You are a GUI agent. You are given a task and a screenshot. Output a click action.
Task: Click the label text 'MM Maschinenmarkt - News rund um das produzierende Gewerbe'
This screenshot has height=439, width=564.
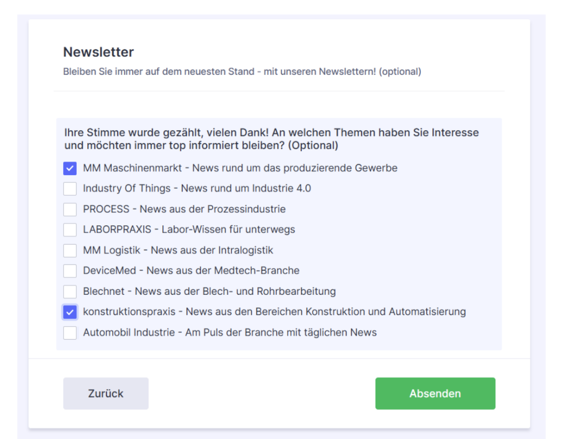(x=240, y=168)
